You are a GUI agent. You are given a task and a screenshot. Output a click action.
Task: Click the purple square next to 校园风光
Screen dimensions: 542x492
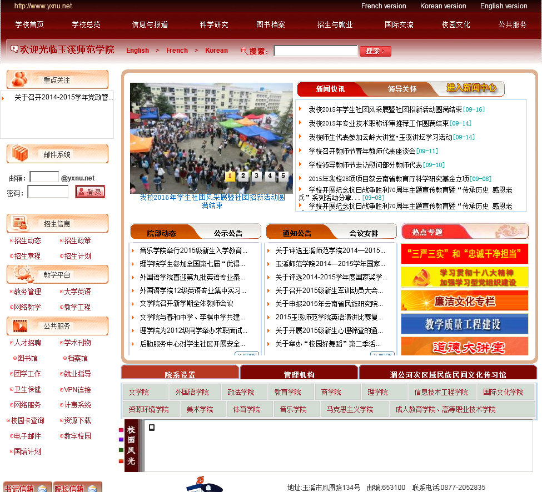121,439
